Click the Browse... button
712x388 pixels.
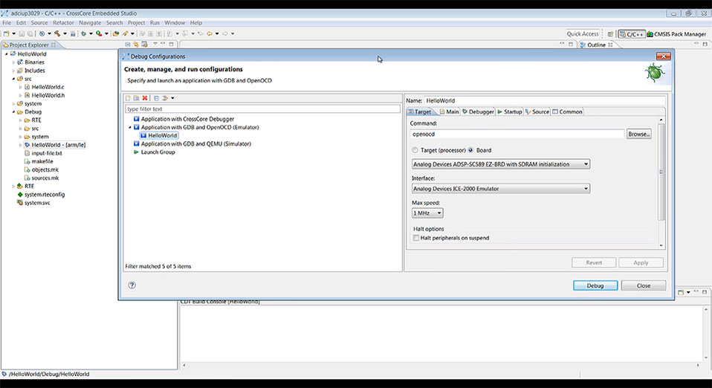tap(639, 134)
